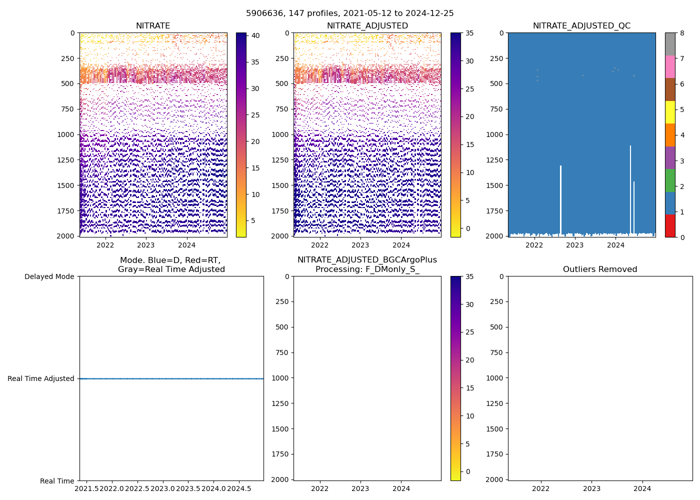700x500 pixels.
Task: Click the colorbar beside the NITRATE_ADJUSTED plot
Action: pyautogui.click(x=455, y=134)
